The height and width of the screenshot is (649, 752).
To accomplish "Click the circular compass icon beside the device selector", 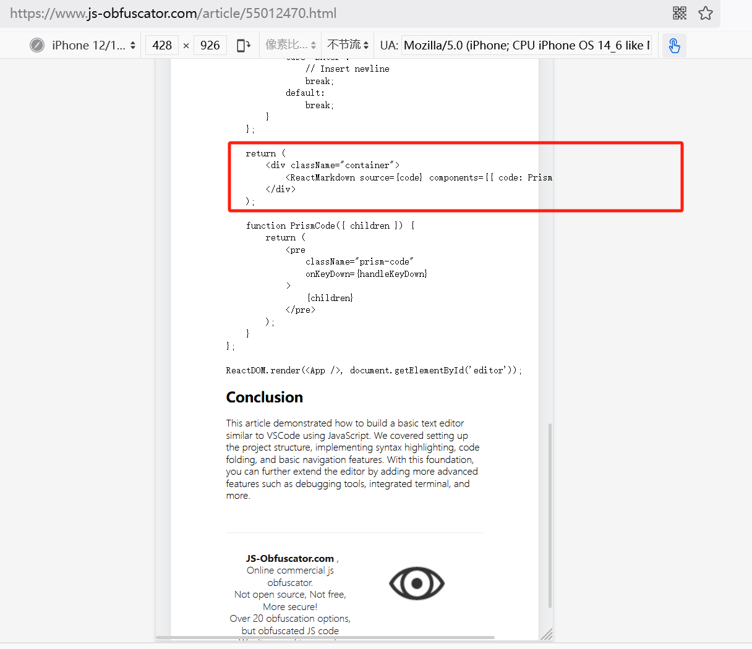I will 38,45.
